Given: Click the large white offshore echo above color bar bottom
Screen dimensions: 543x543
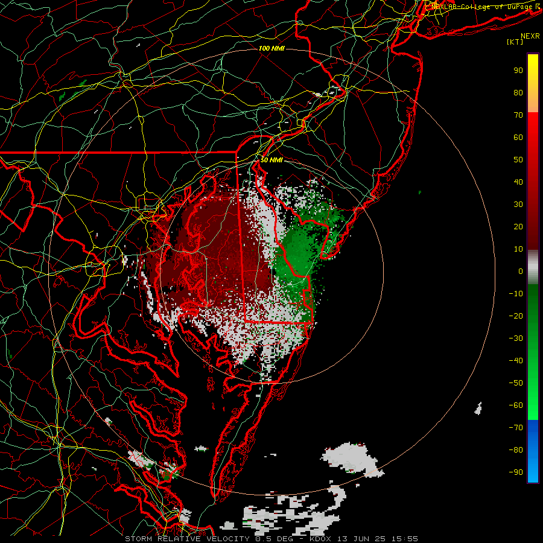Looking at the screenshot, I should coord(352,459).
